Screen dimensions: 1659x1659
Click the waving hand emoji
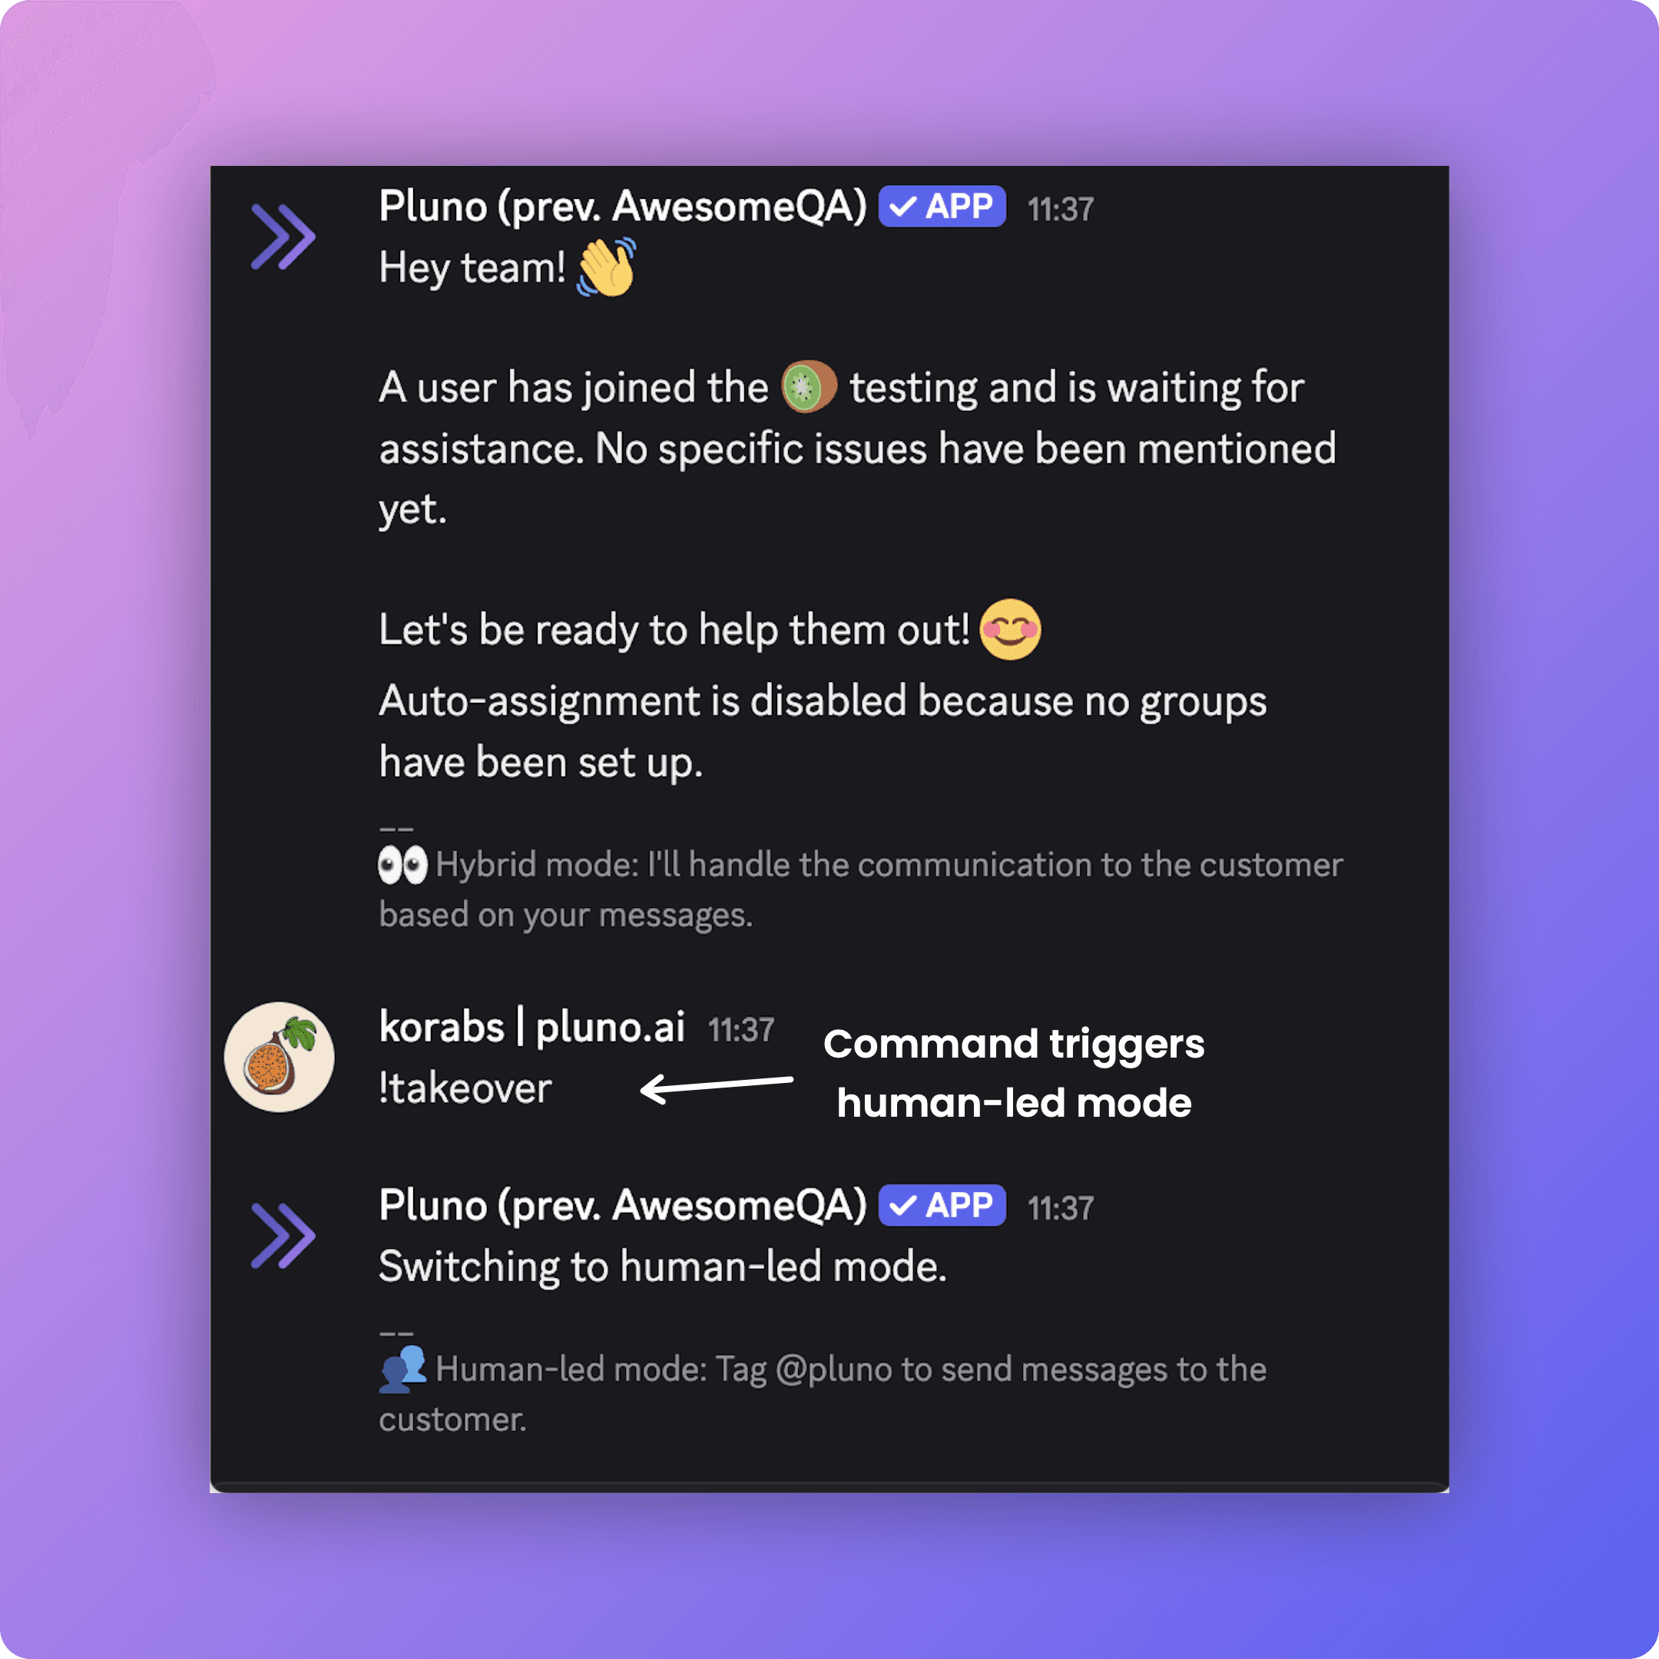[x=606, y=267]
